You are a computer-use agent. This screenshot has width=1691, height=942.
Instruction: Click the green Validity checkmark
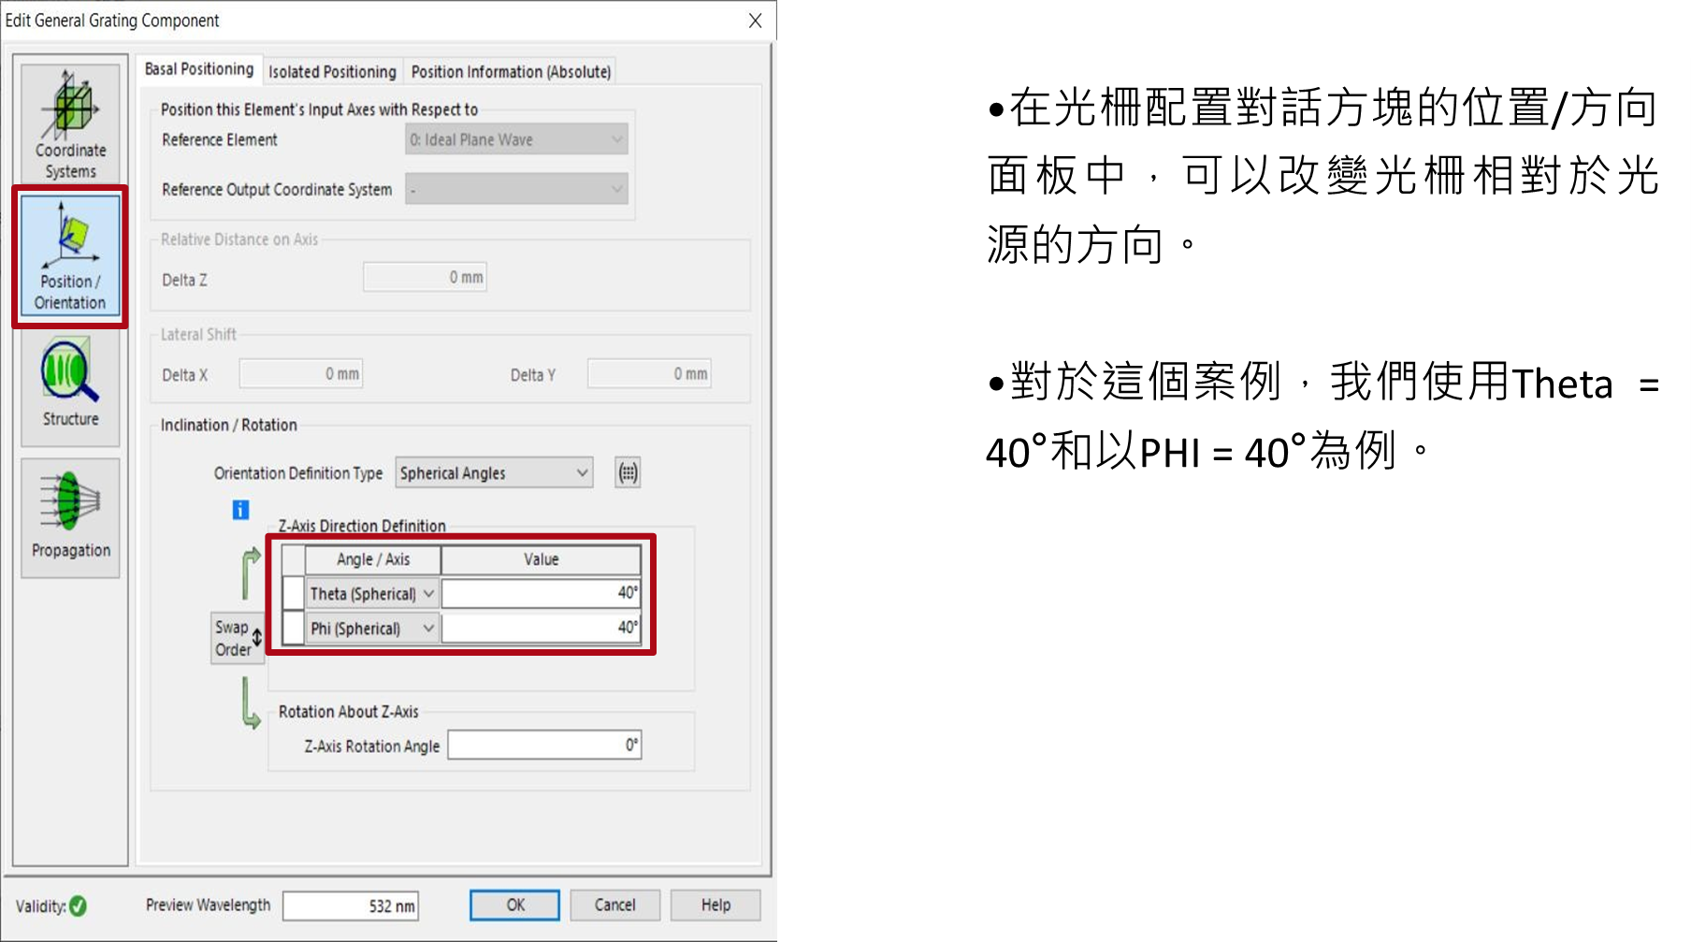(79, 906)
